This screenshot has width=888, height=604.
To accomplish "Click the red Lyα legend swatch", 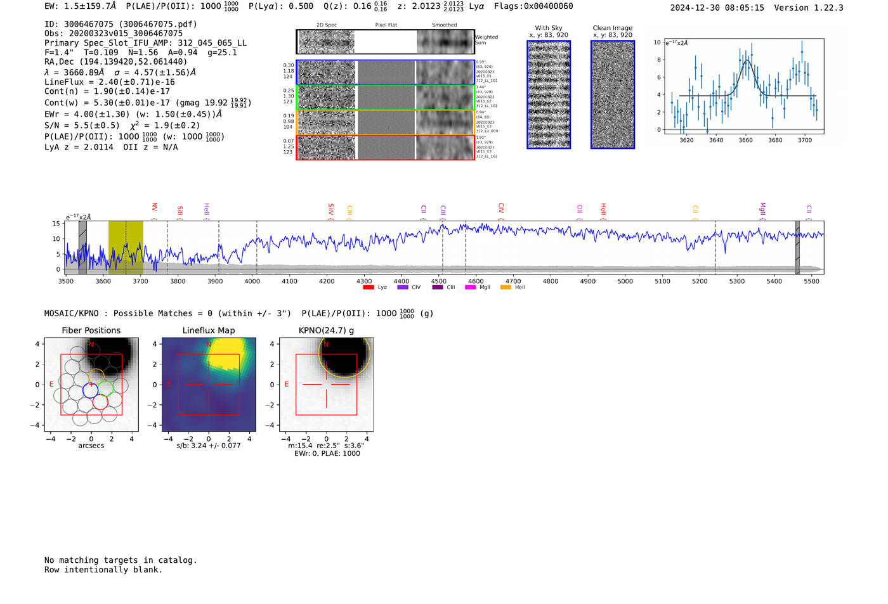I will click(x=368, y=288).
